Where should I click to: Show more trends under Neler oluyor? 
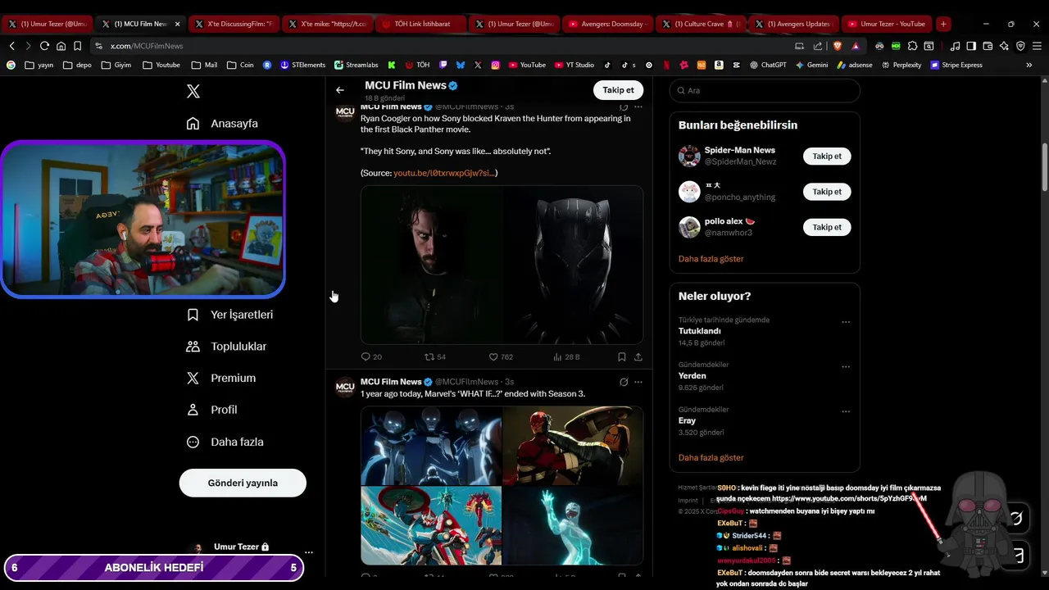coord(711,458)
